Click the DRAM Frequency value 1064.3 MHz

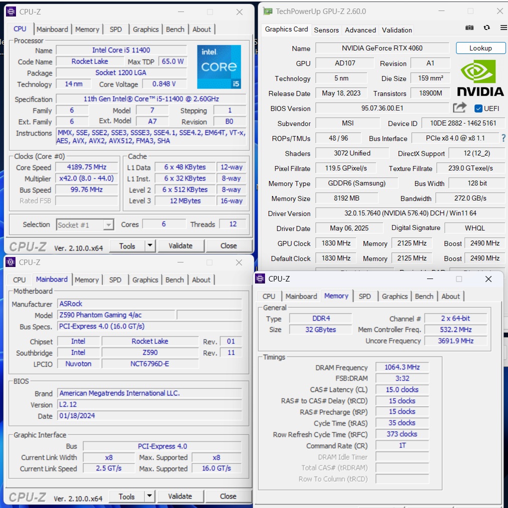coord(402,367)
